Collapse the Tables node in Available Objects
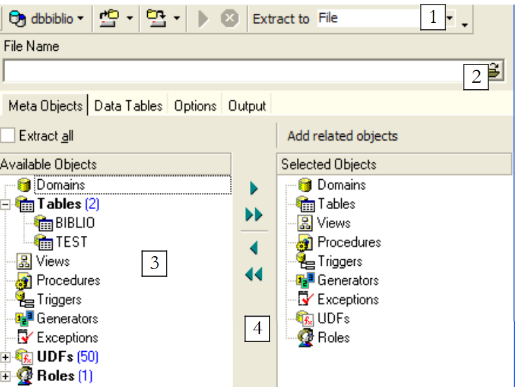Image resolution: width=517 pixels, height=387 pixels. [6, 205]
